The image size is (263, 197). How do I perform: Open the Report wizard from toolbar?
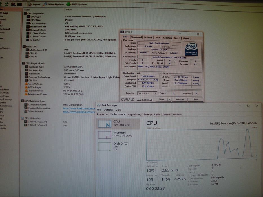click(x=34, y=4)
